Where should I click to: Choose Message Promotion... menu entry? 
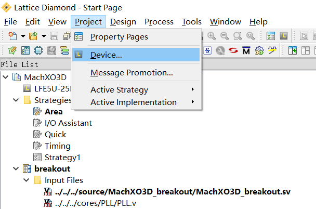(x=136, y=73)
